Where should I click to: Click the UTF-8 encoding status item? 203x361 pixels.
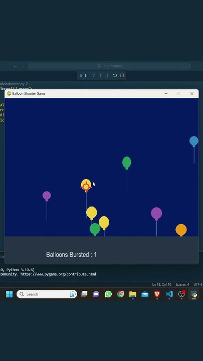click(198, 285)
